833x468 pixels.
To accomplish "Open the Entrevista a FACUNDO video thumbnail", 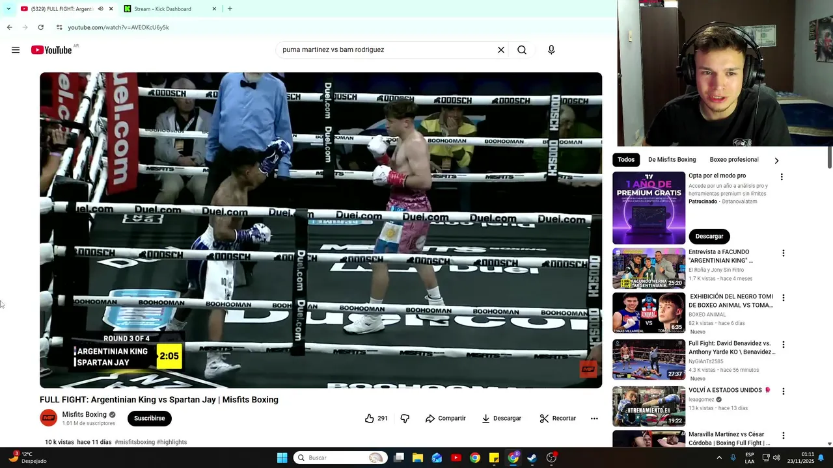I will [649, 268].
